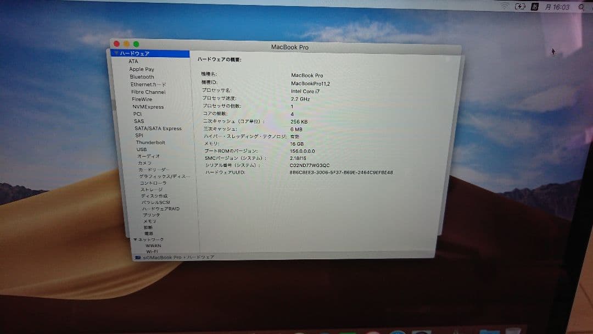Collapse the ネットワーク section
The image size is (593, 334).
point(136,240)
